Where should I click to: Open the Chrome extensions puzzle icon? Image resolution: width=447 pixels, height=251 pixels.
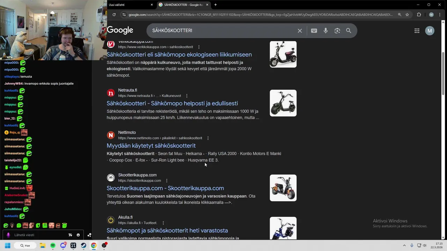click(x=419, y=15)
